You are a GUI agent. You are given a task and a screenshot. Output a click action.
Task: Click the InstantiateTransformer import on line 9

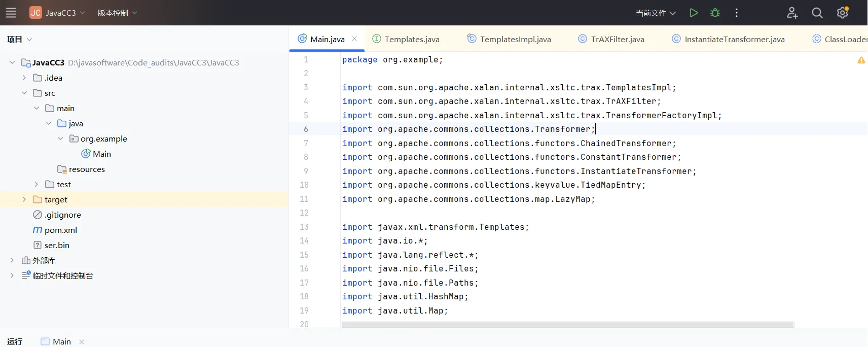519,171
